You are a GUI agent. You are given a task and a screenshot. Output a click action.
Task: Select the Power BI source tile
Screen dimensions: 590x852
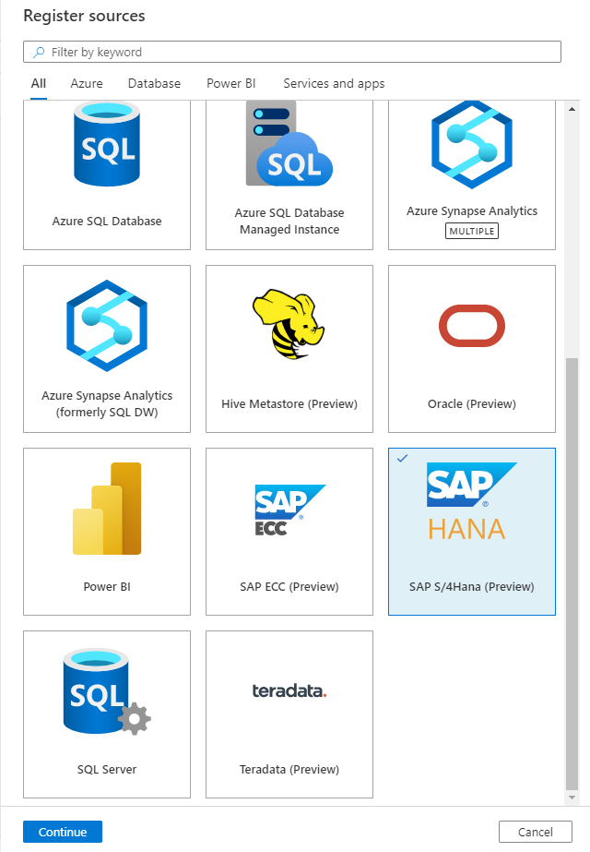[x=106, y=526]
